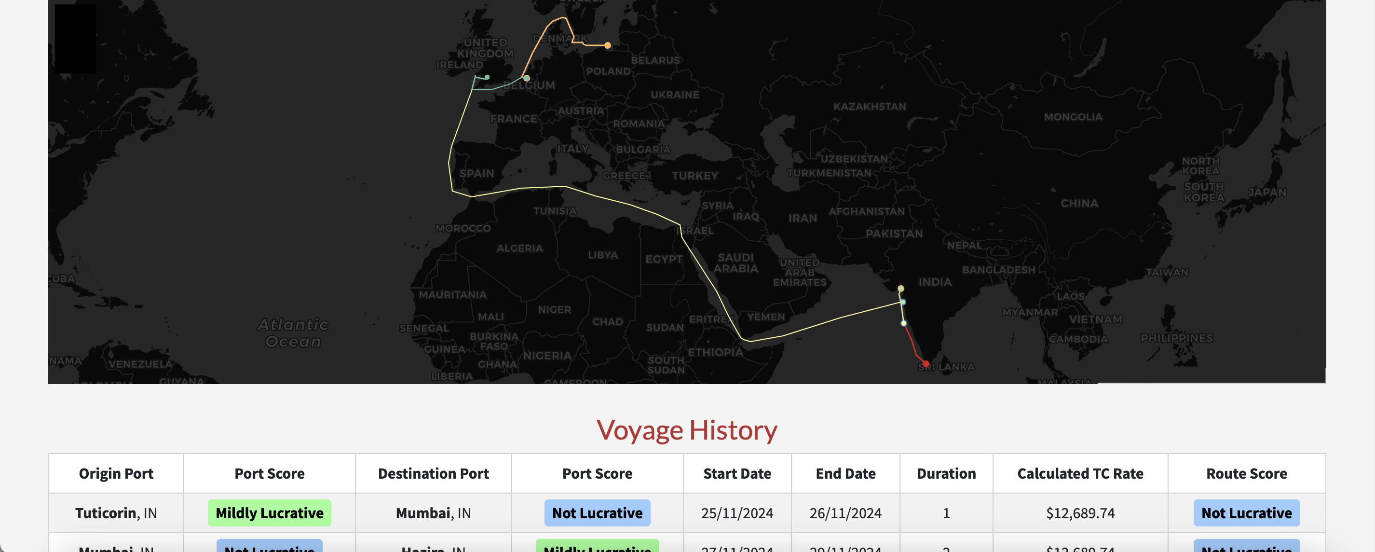Click the yellow marker on India's west coast
Screen dimensions: 1375x552
click(903, 323)
